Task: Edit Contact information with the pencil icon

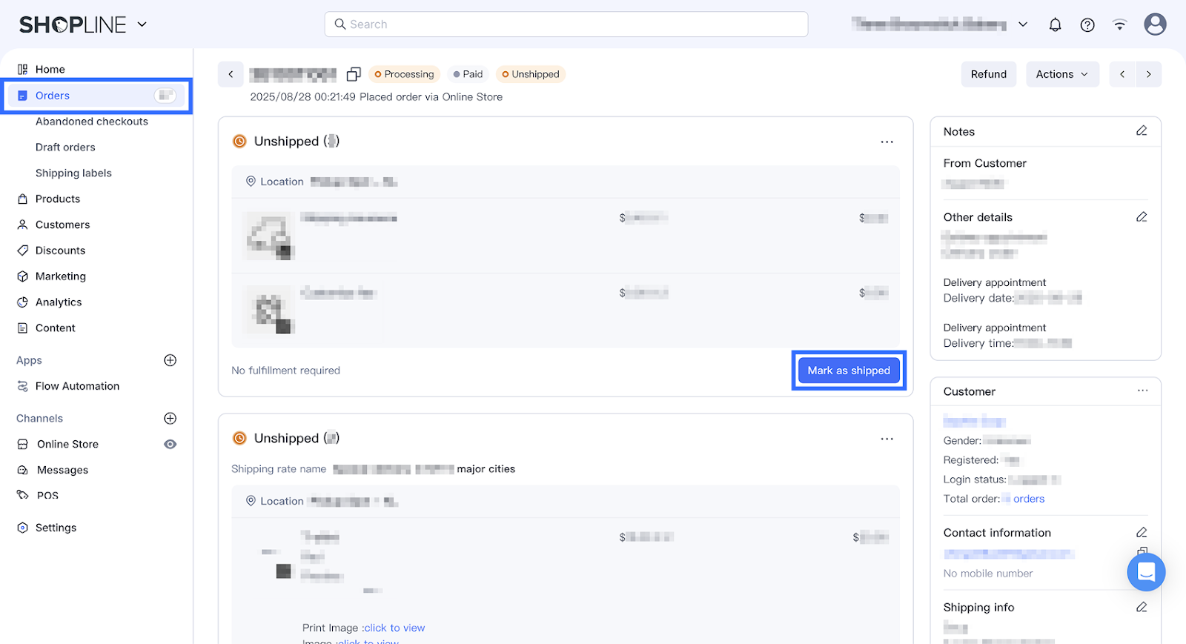Action: [1142, 532]
